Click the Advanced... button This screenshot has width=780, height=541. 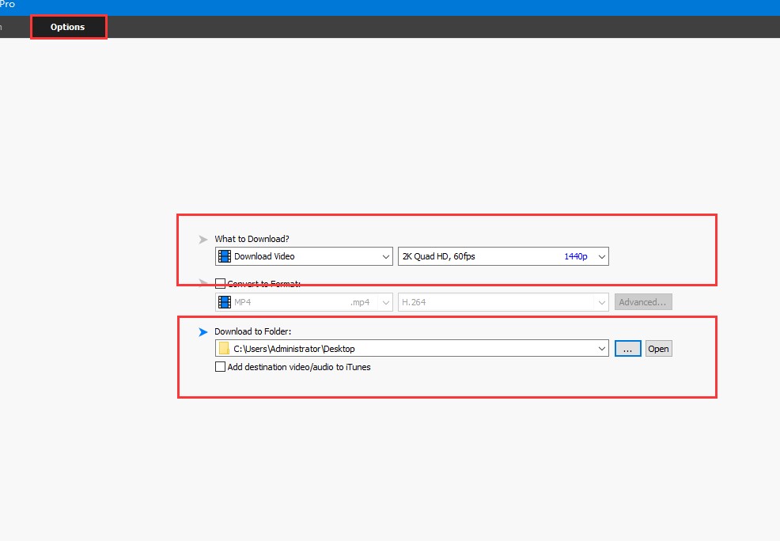pos(642,301)
